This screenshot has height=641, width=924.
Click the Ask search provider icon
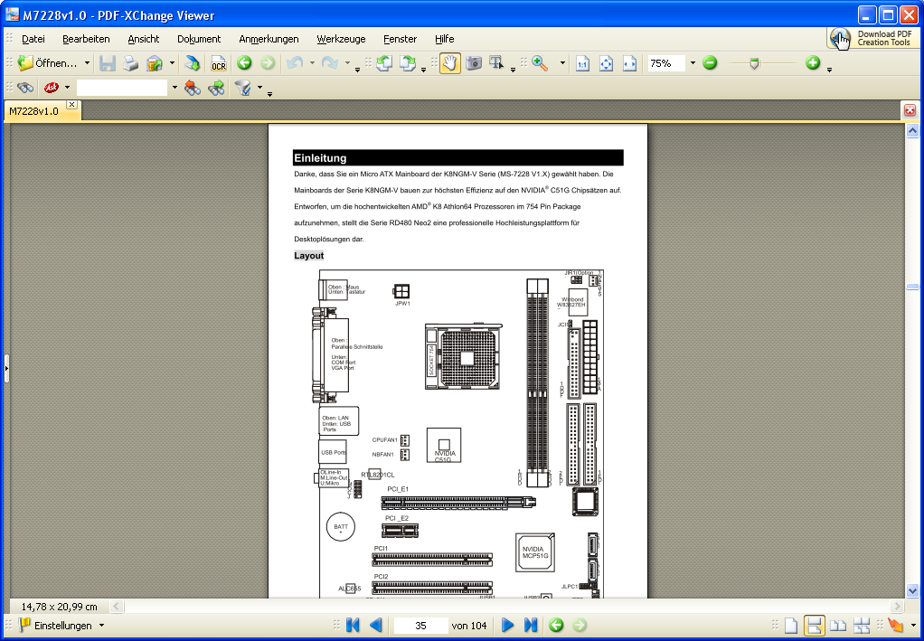coord(52,88)
